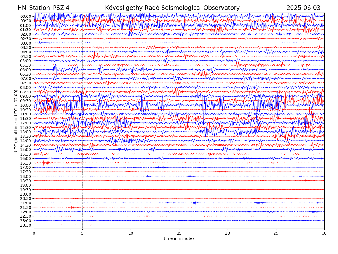Select the 10:00 trace row label
The width and height of the screenshot is (338, 254).
tap(25, 105)
